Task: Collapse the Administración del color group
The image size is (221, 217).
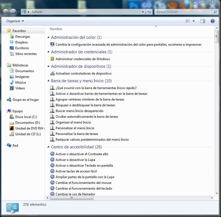Action: [x=48, y=37]
